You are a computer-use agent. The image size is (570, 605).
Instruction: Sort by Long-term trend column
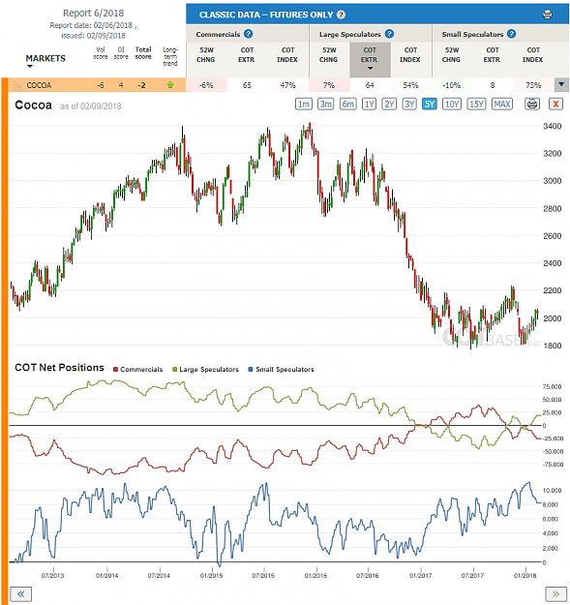point(170,56)
